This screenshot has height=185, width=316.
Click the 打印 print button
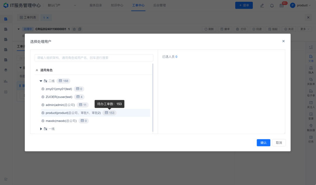coord(241,29)
